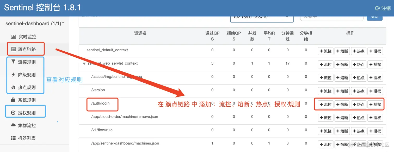Viewport: 394px width, 152px height.
Task: Add 授权 rule for /v1/flow/rule
Action: pos(375,131)
